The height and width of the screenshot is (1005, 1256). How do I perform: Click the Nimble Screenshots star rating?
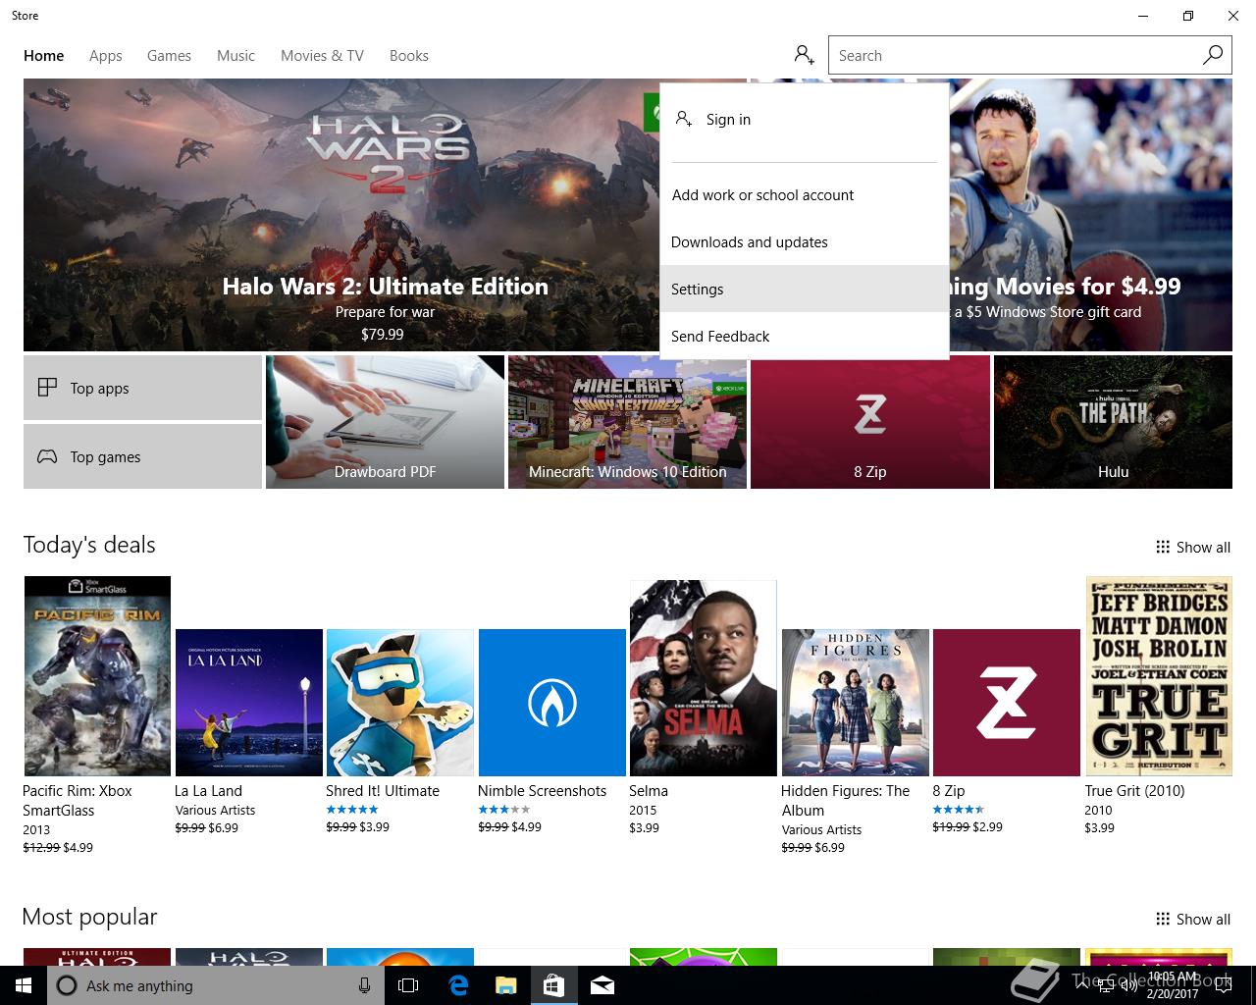point(504,810)
